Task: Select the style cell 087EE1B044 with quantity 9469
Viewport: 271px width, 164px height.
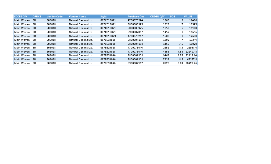Action: 108,55
